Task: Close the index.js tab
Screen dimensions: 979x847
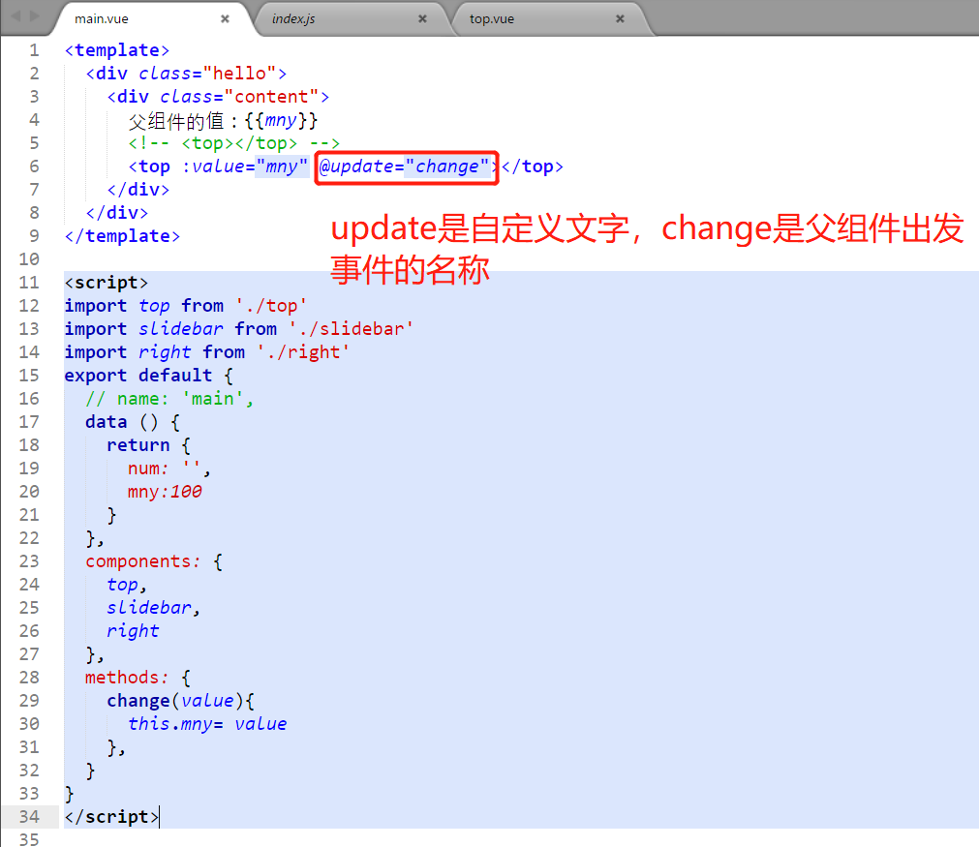Action: pyautogui.click(x=422, y=18)
